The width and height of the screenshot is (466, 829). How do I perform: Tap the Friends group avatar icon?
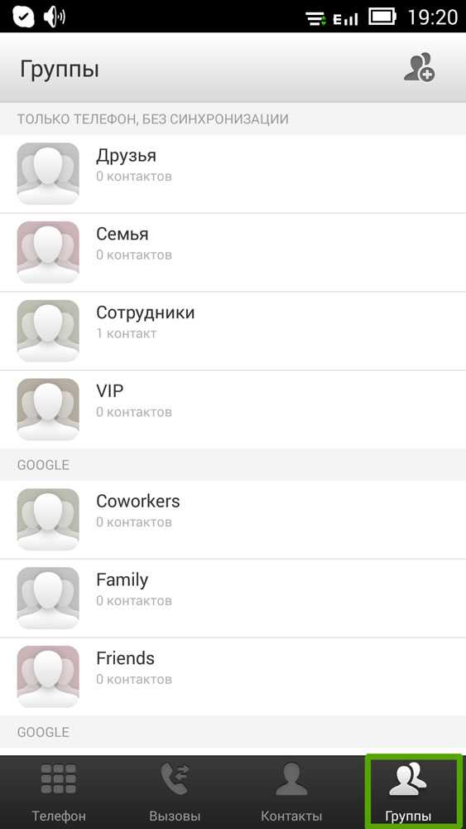[48, 676]
